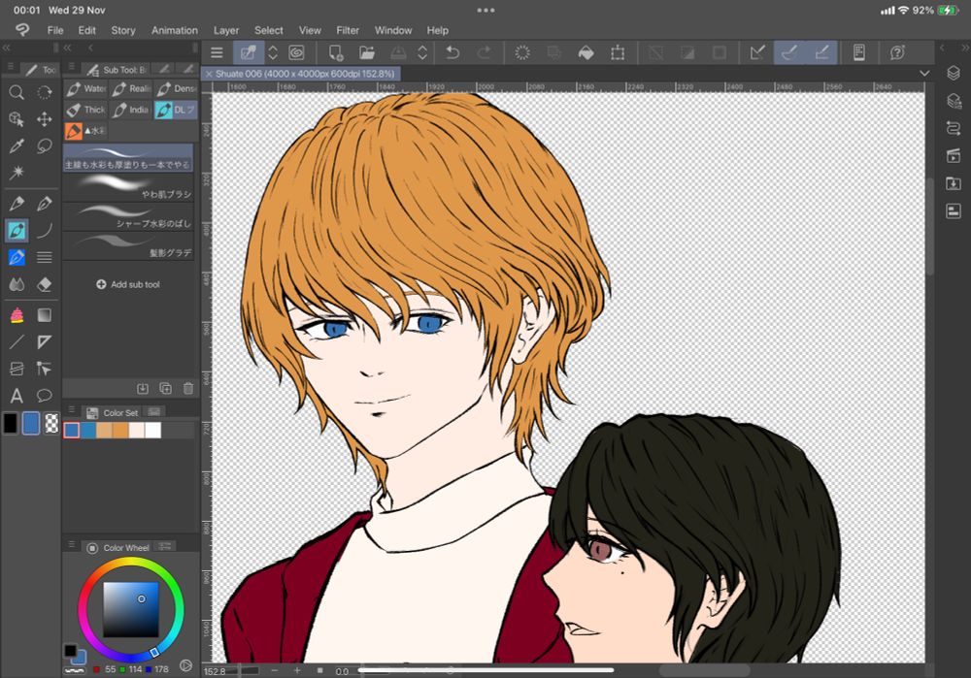The height and width of the screenshot is (678, 971).
Task: Toggle snap to special ruler button
Action: [x=789, y=52]
